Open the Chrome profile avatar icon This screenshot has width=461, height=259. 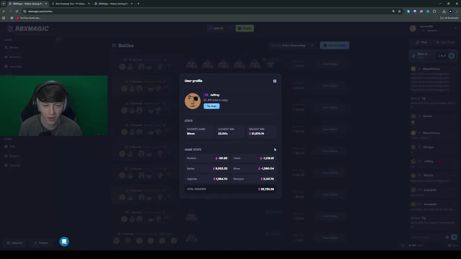[x=451, y=11]
